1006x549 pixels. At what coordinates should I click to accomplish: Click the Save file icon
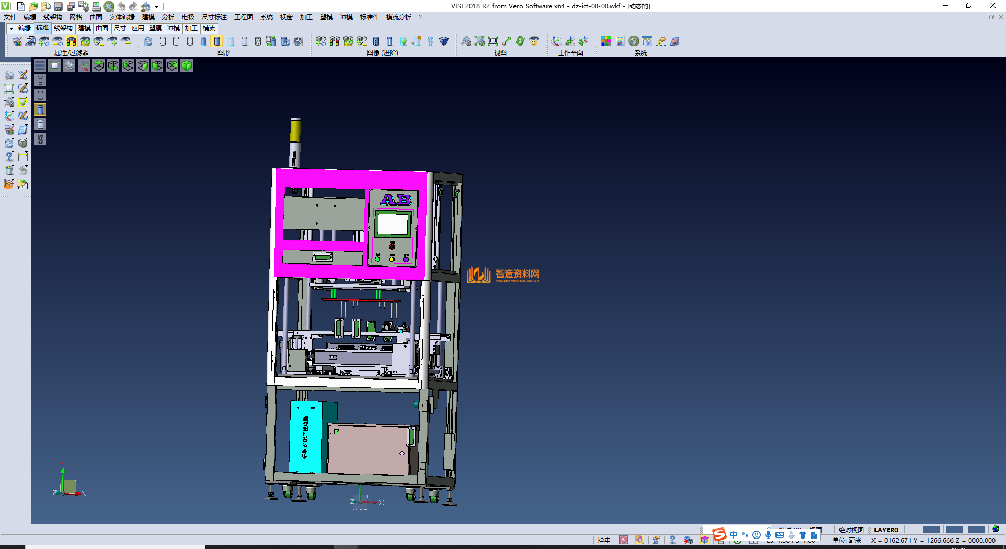(x=58, y=6)
